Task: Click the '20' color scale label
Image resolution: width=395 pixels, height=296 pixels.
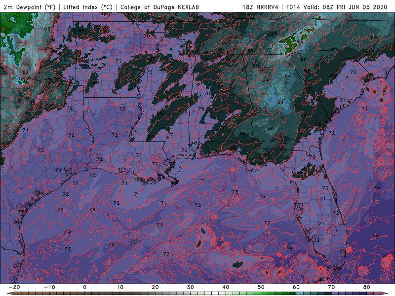Action: coord(155,287)
